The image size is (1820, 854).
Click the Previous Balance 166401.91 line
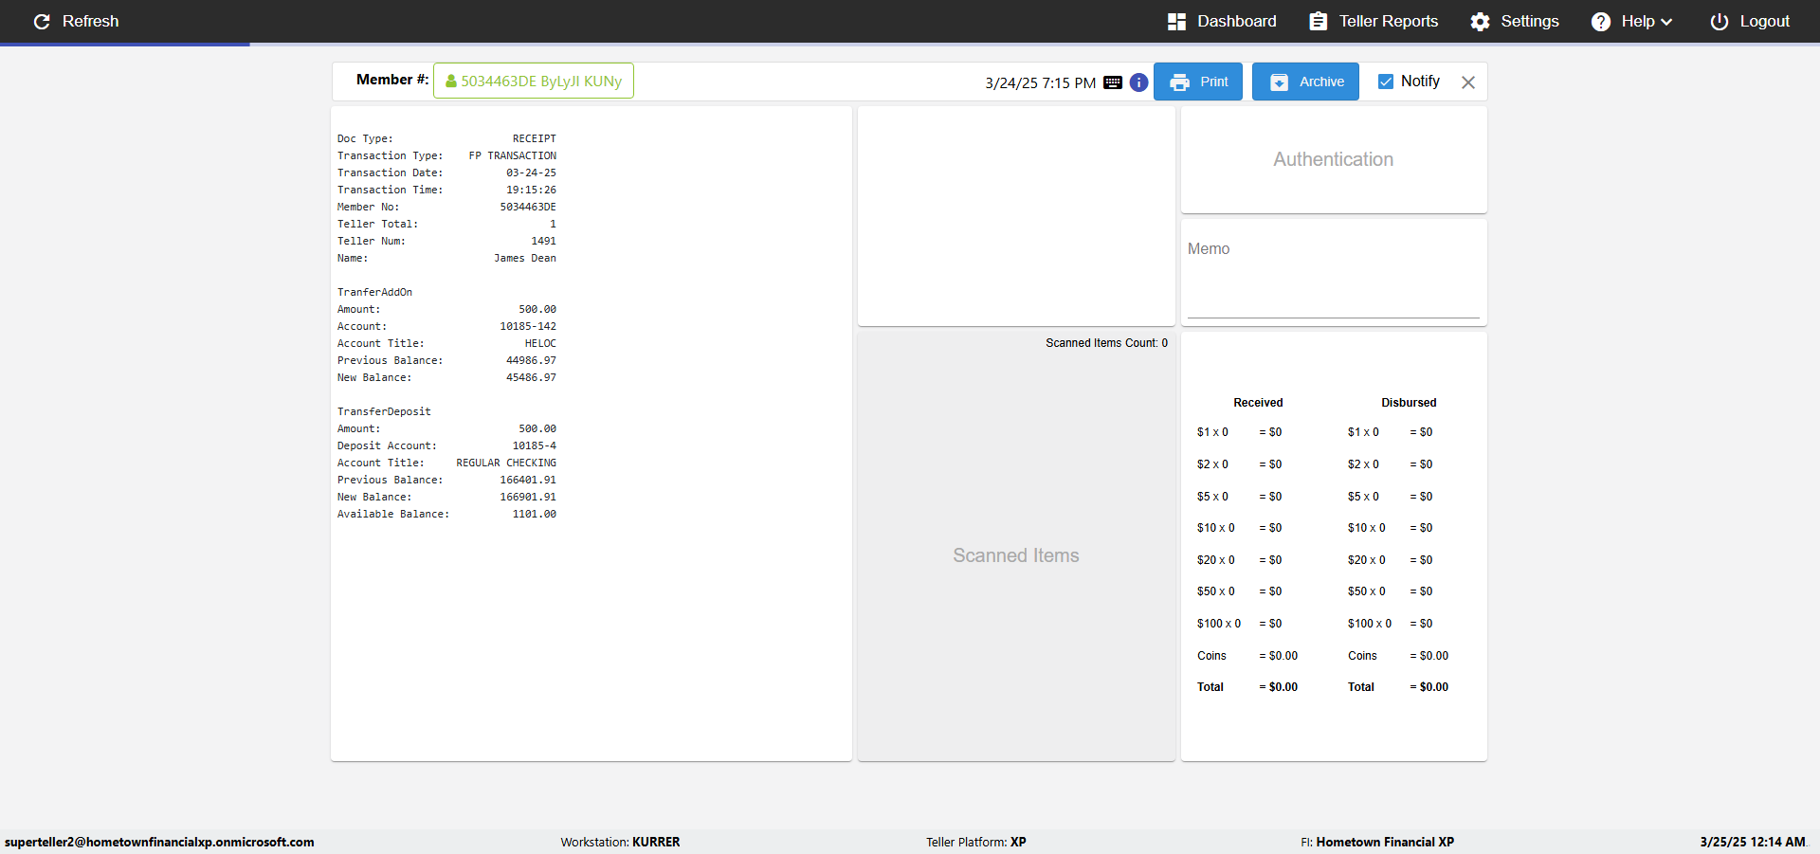coord(446,480)
